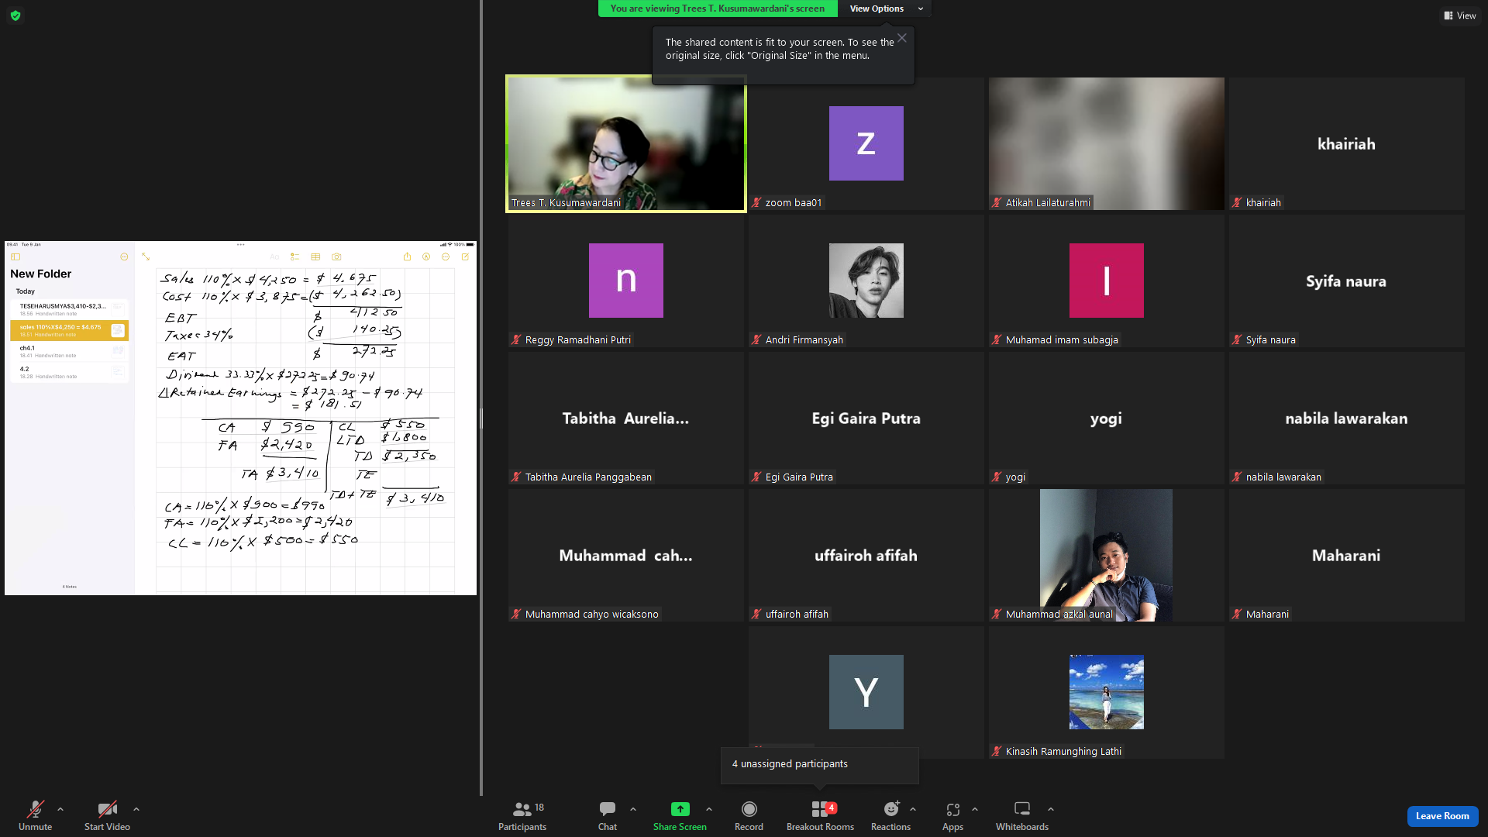Open the Reactions menu
This screenshot has height=837, width=1488.
point(890,816)
